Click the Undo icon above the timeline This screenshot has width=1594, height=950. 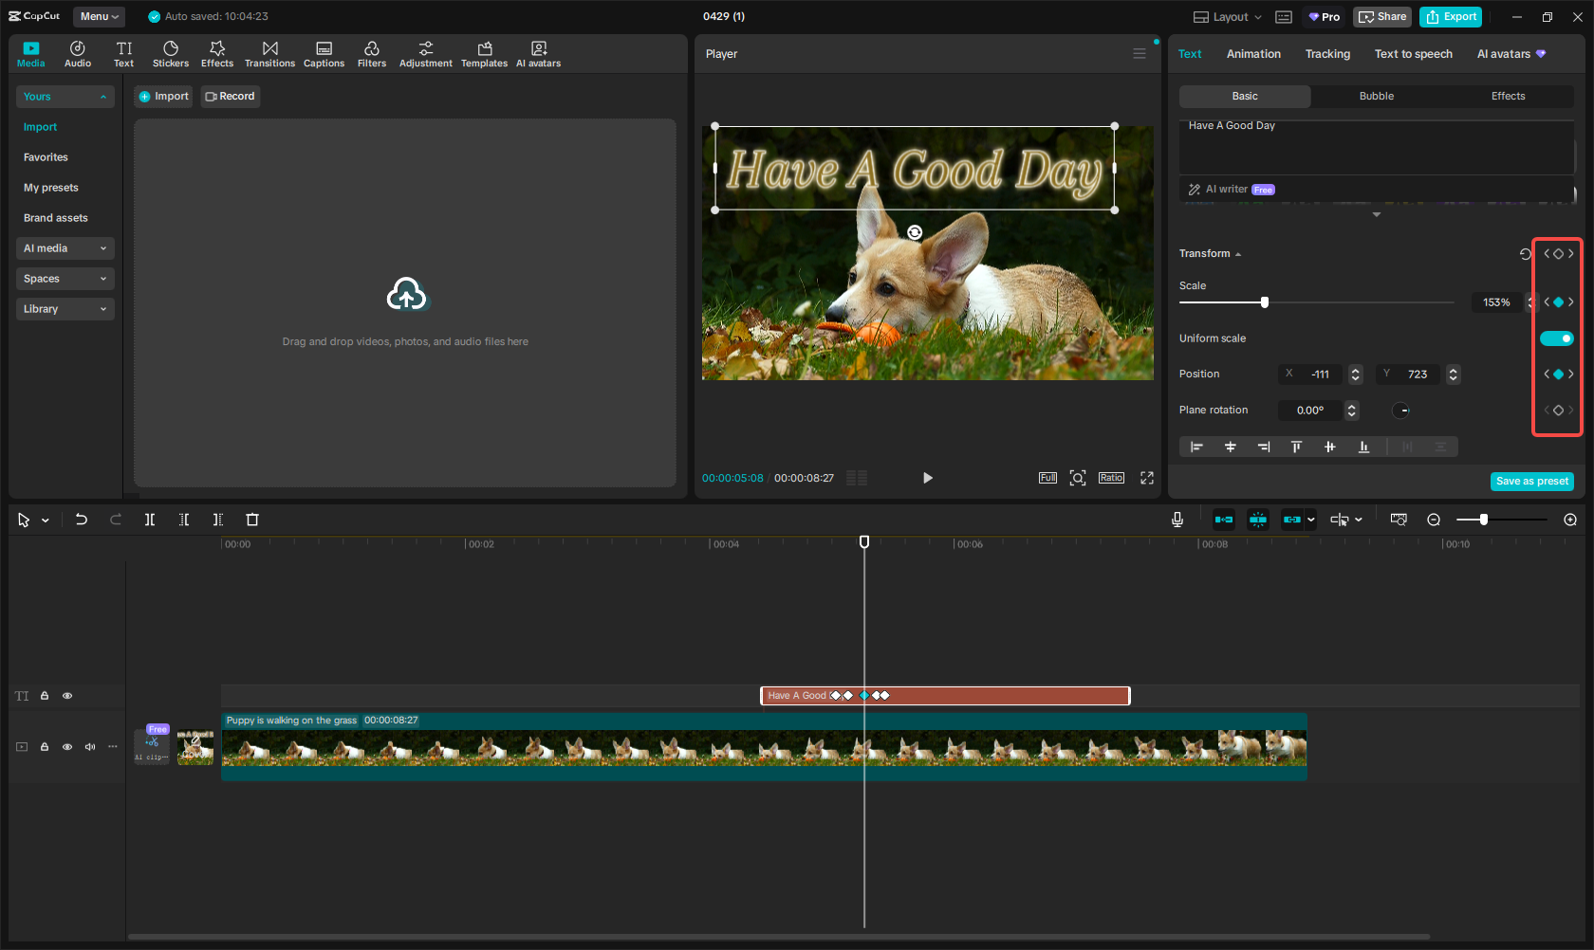81,520
